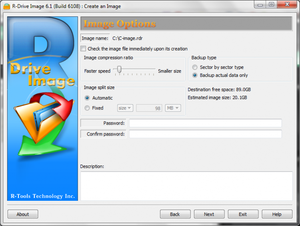Open the MB unit dropdown

173,108
